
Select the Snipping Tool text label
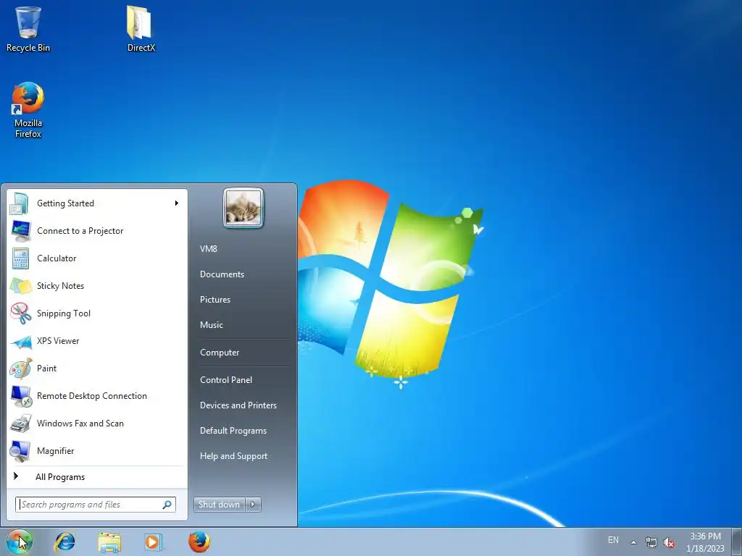click(64, 313)
